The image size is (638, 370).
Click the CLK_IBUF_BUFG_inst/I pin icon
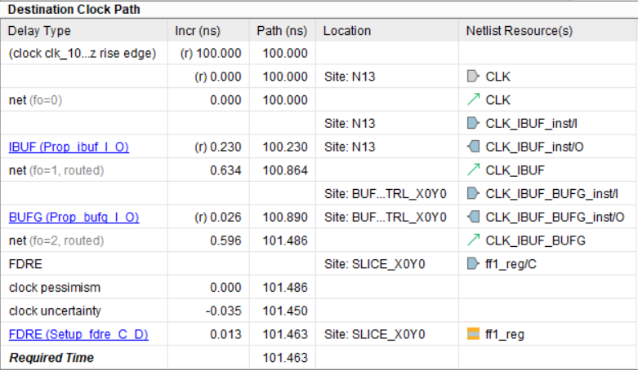click(472, 194)
